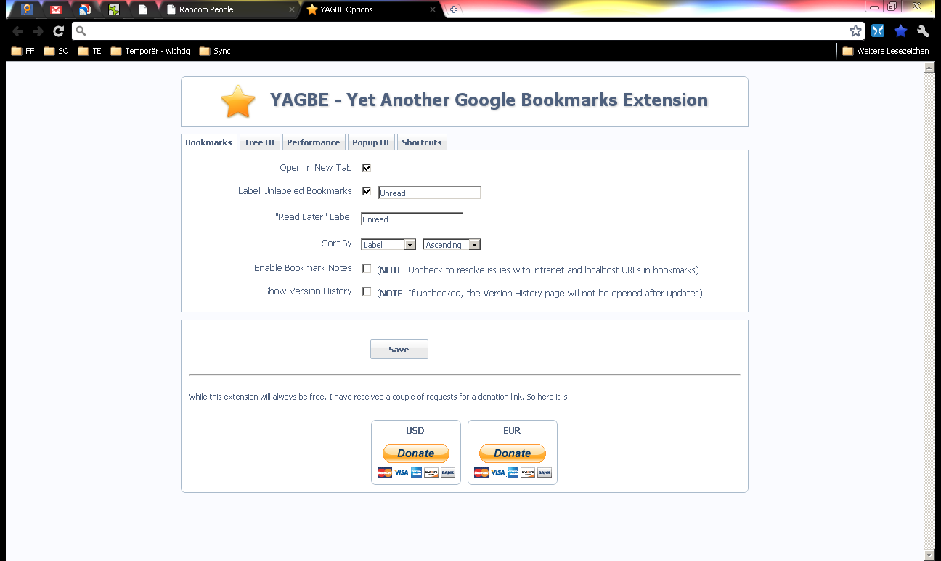Viewport: 941px width, 561px height.
Task: Reload the current page
Action: [x=58, y=31]
